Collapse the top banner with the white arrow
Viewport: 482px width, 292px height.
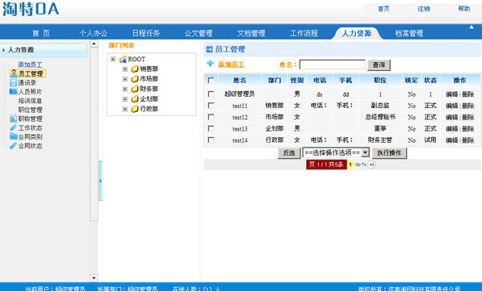(x=472, y=27)
